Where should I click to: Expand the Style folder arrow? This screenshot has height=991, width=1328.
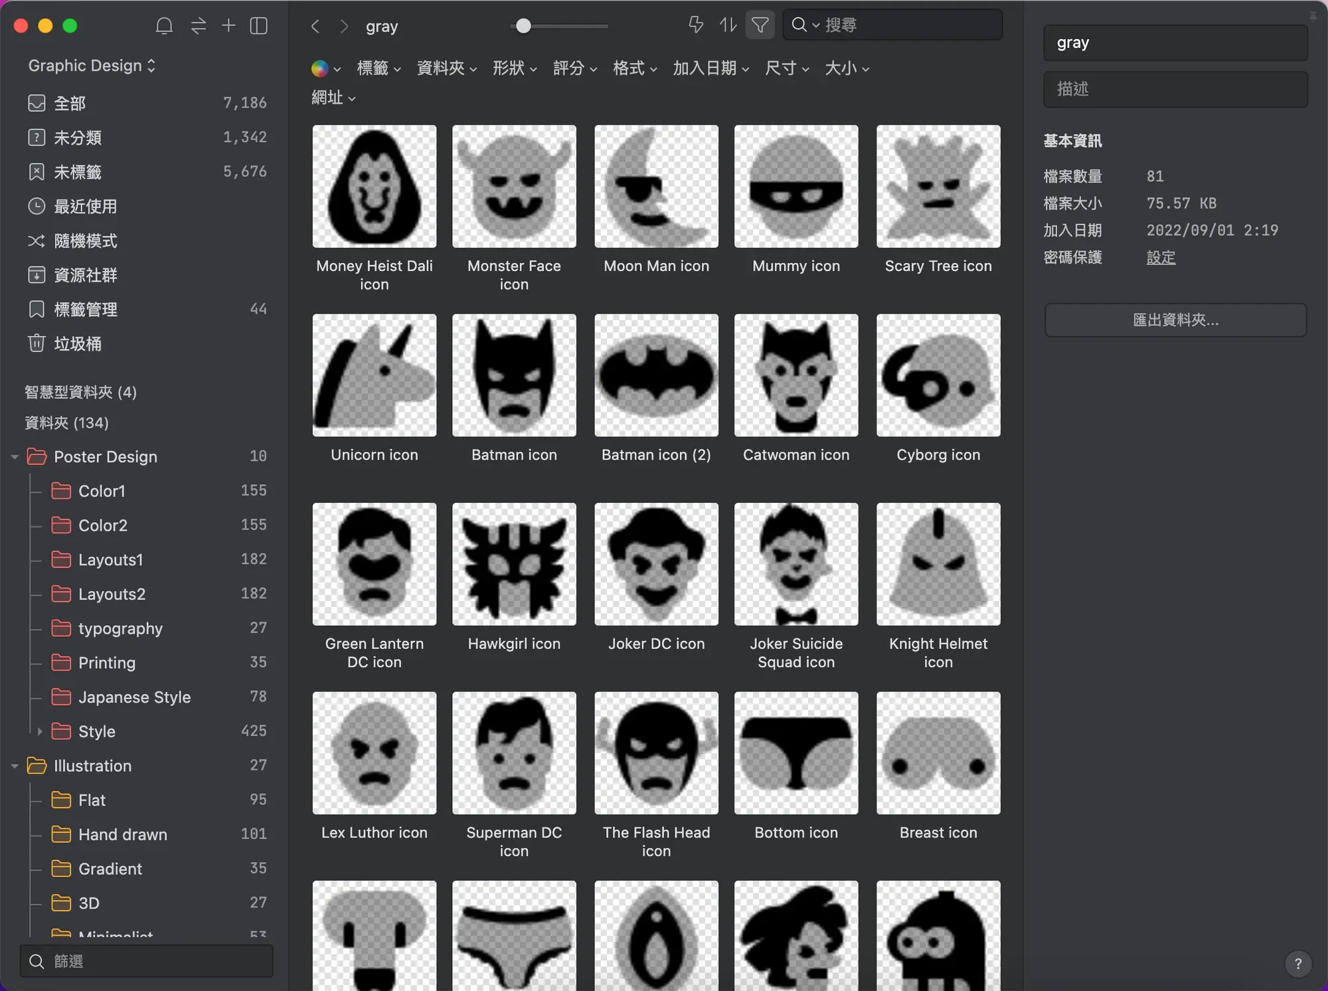point(40,731)
